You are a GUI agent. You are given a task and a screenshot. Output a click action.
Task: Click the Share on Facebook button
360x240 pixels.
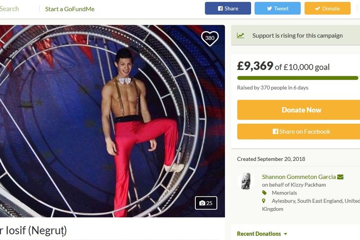point(301,132)
